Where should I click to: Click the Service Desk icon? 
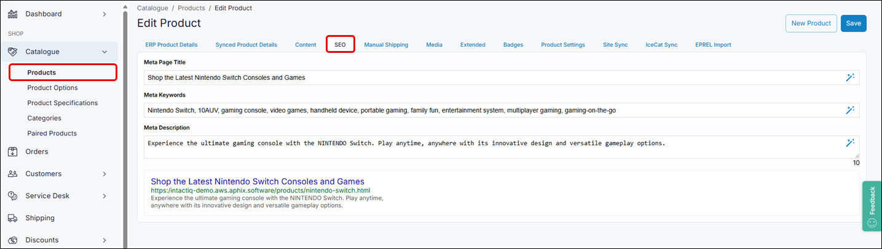(12, 196)
